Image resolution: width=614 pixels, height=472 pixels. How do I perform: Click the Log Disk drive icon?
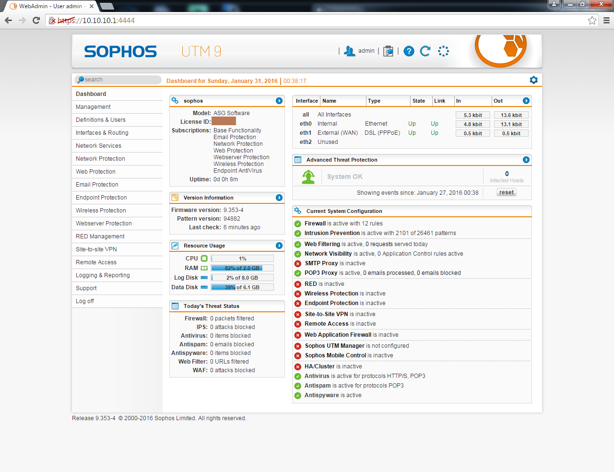pyautogui.click(x=204, y=278)
